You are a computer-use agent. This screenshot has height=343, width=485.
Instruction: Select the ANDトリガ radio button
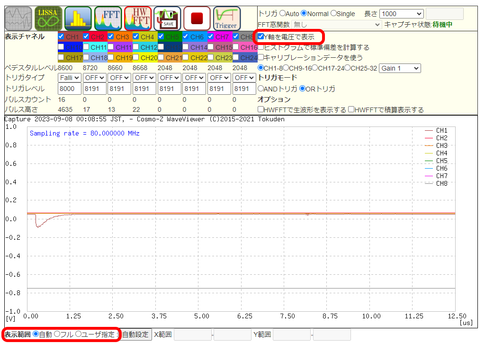[x=260, y=89]
